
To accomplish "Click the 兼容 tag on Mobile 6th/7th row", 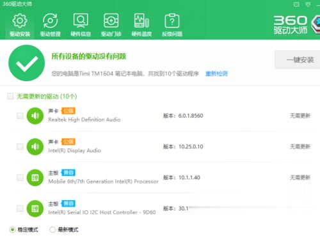I will [x=68, y=173].
